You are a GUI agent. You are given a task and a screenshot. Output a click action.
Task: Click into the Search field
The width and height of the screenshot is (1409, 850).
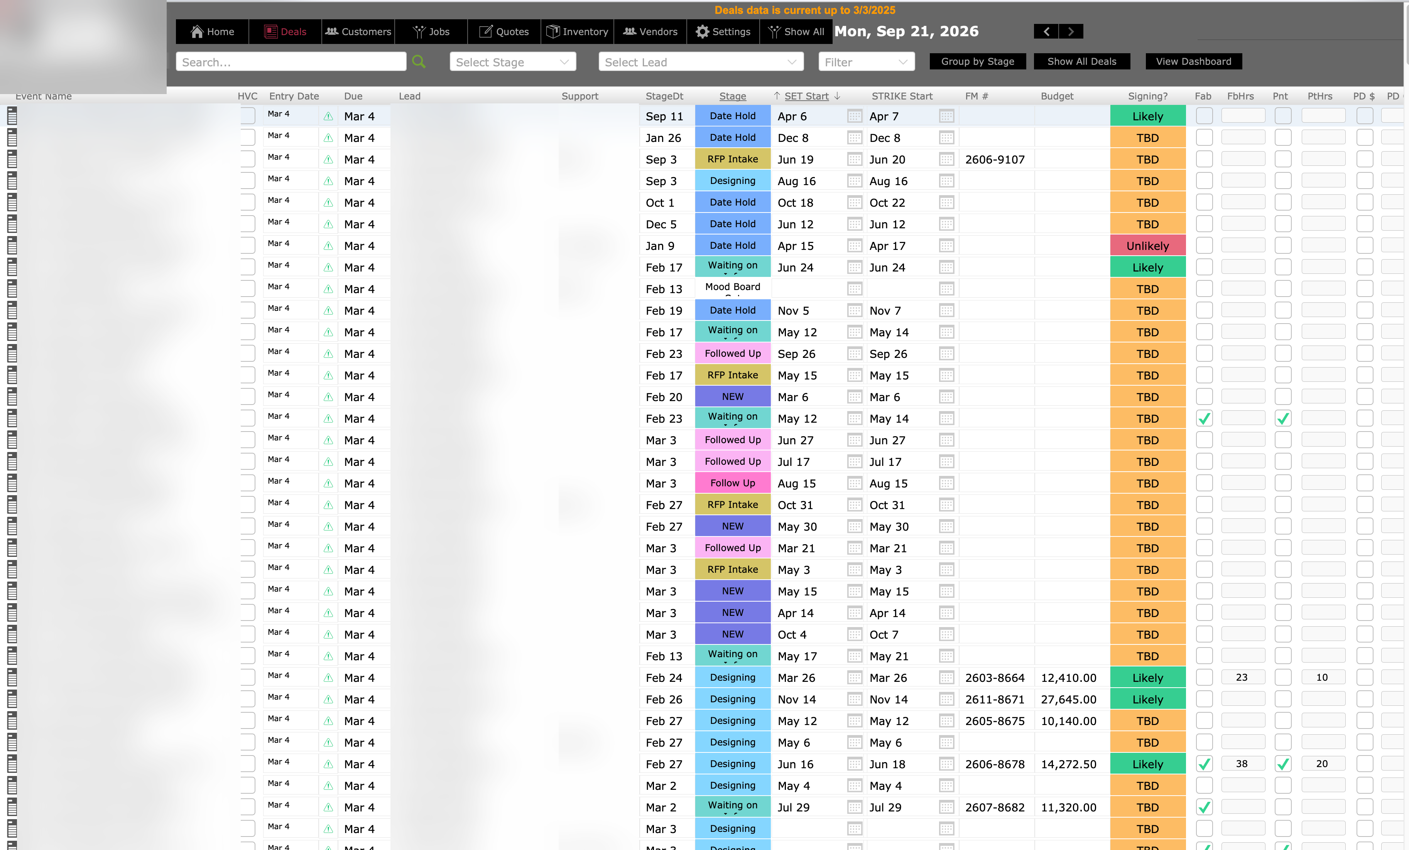[291, 62]
